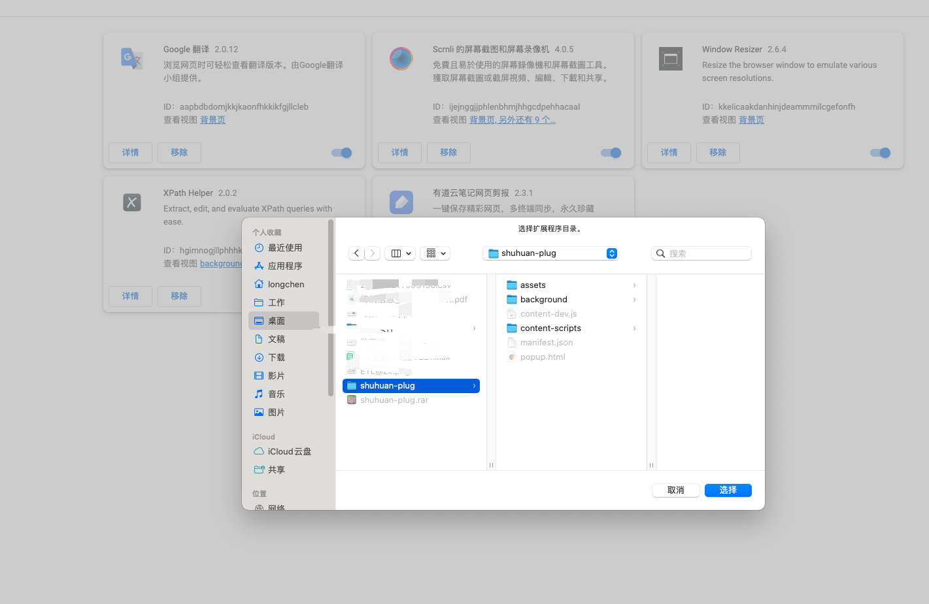Click the Window Resizer extension icon
Image resolution: width=929 pixels, height=604 pixels.
click(x=671, y=59)
